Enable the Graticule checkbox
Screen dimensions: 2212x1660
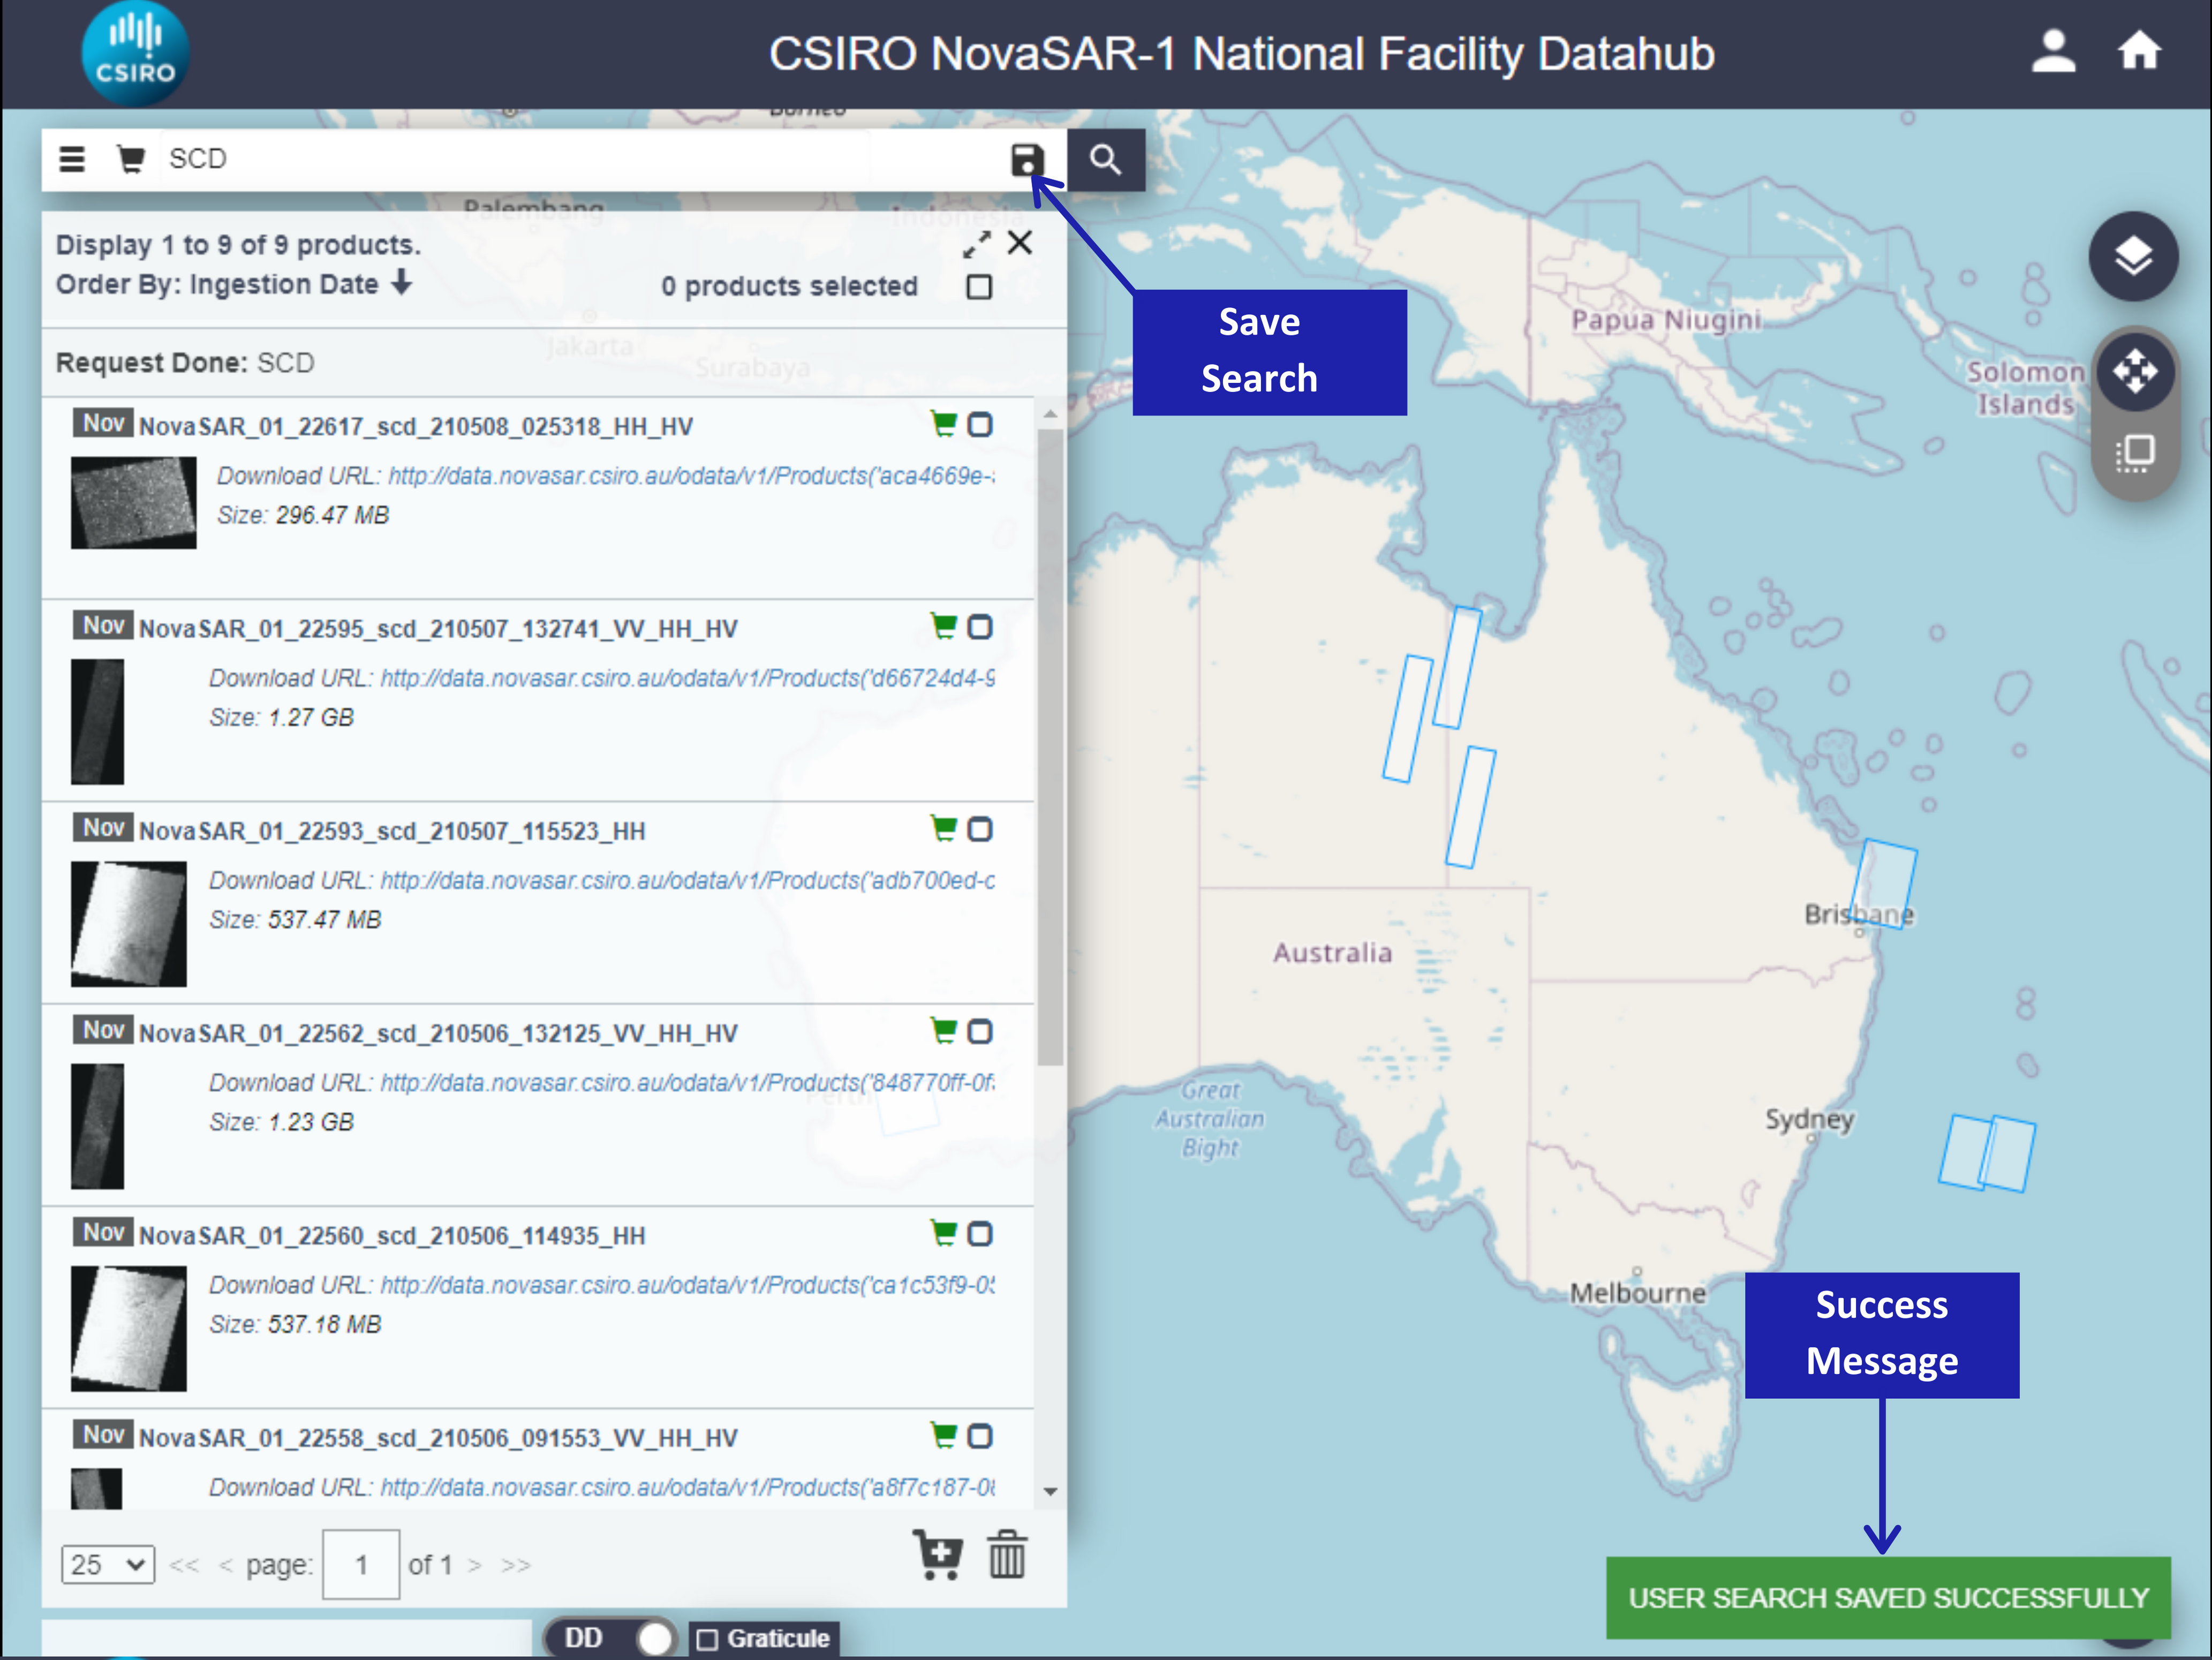point(708,1639)
